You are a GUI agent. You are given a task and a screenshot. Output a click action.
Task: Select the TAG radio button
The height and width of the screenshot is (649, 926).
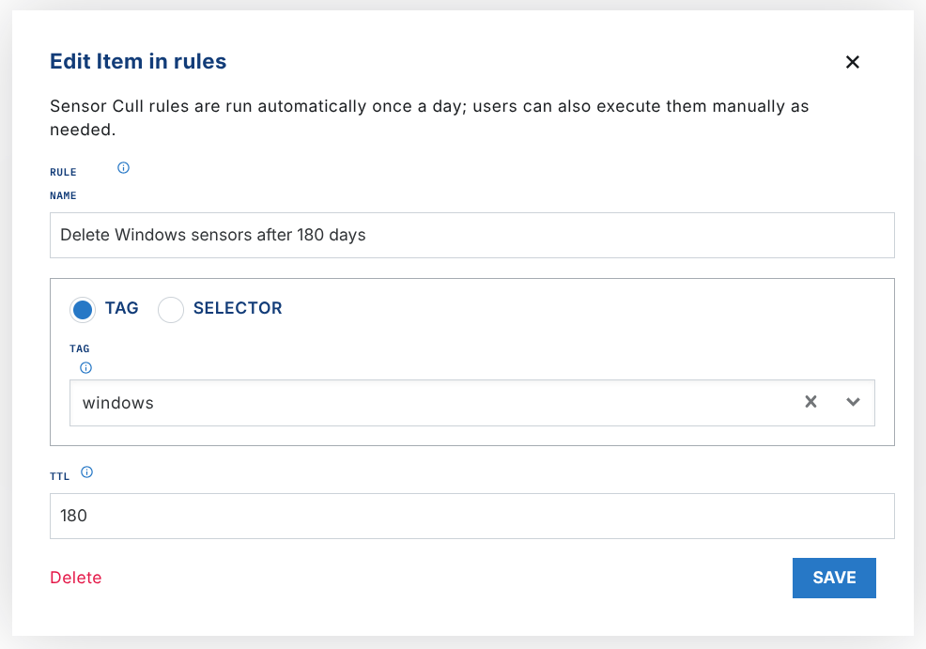coord(83,309)
